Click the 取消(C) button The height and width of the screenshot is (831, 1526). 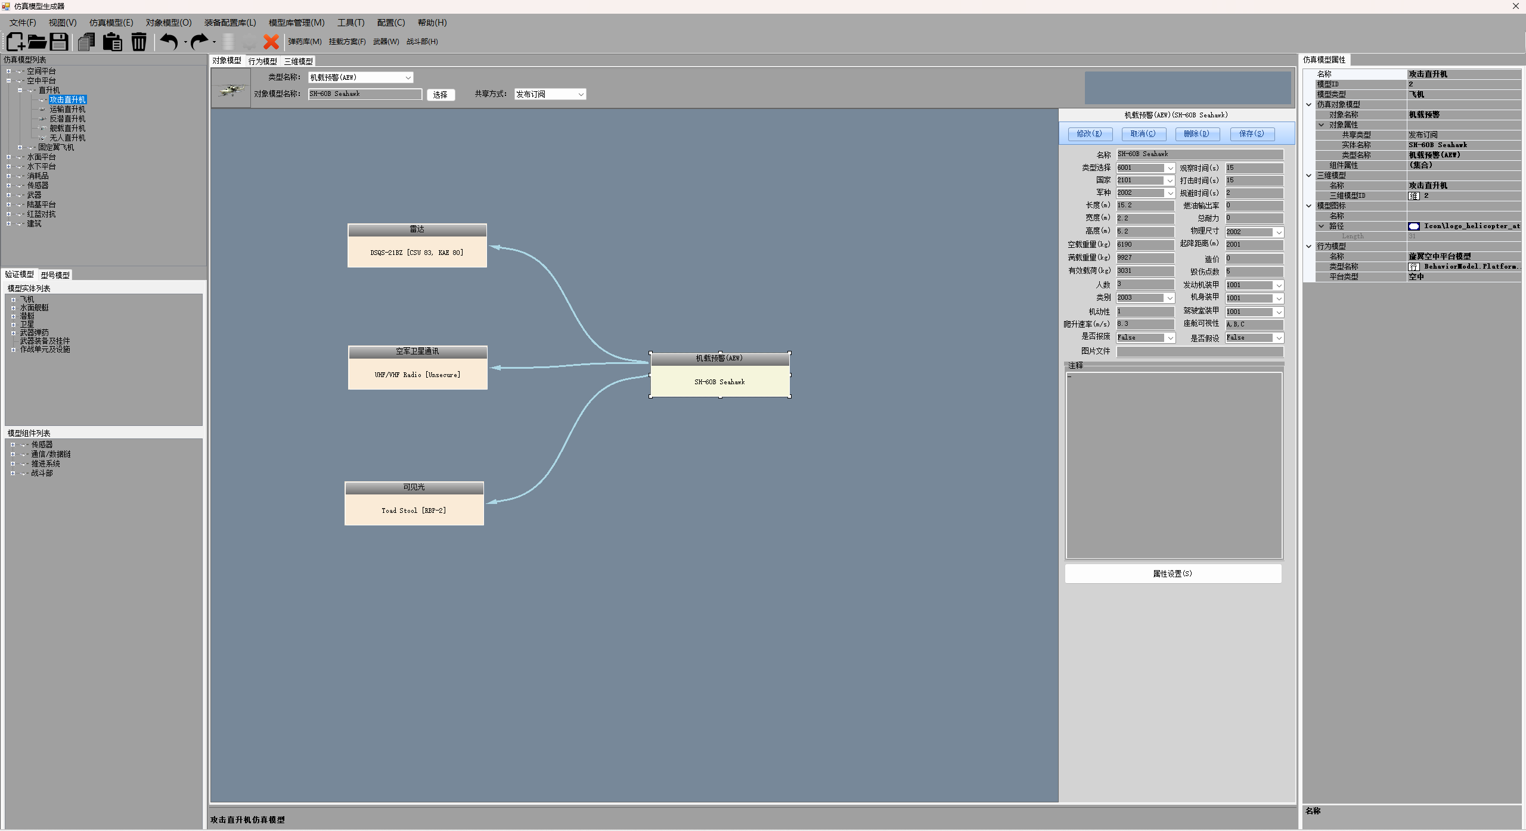tap(1143, 134)
